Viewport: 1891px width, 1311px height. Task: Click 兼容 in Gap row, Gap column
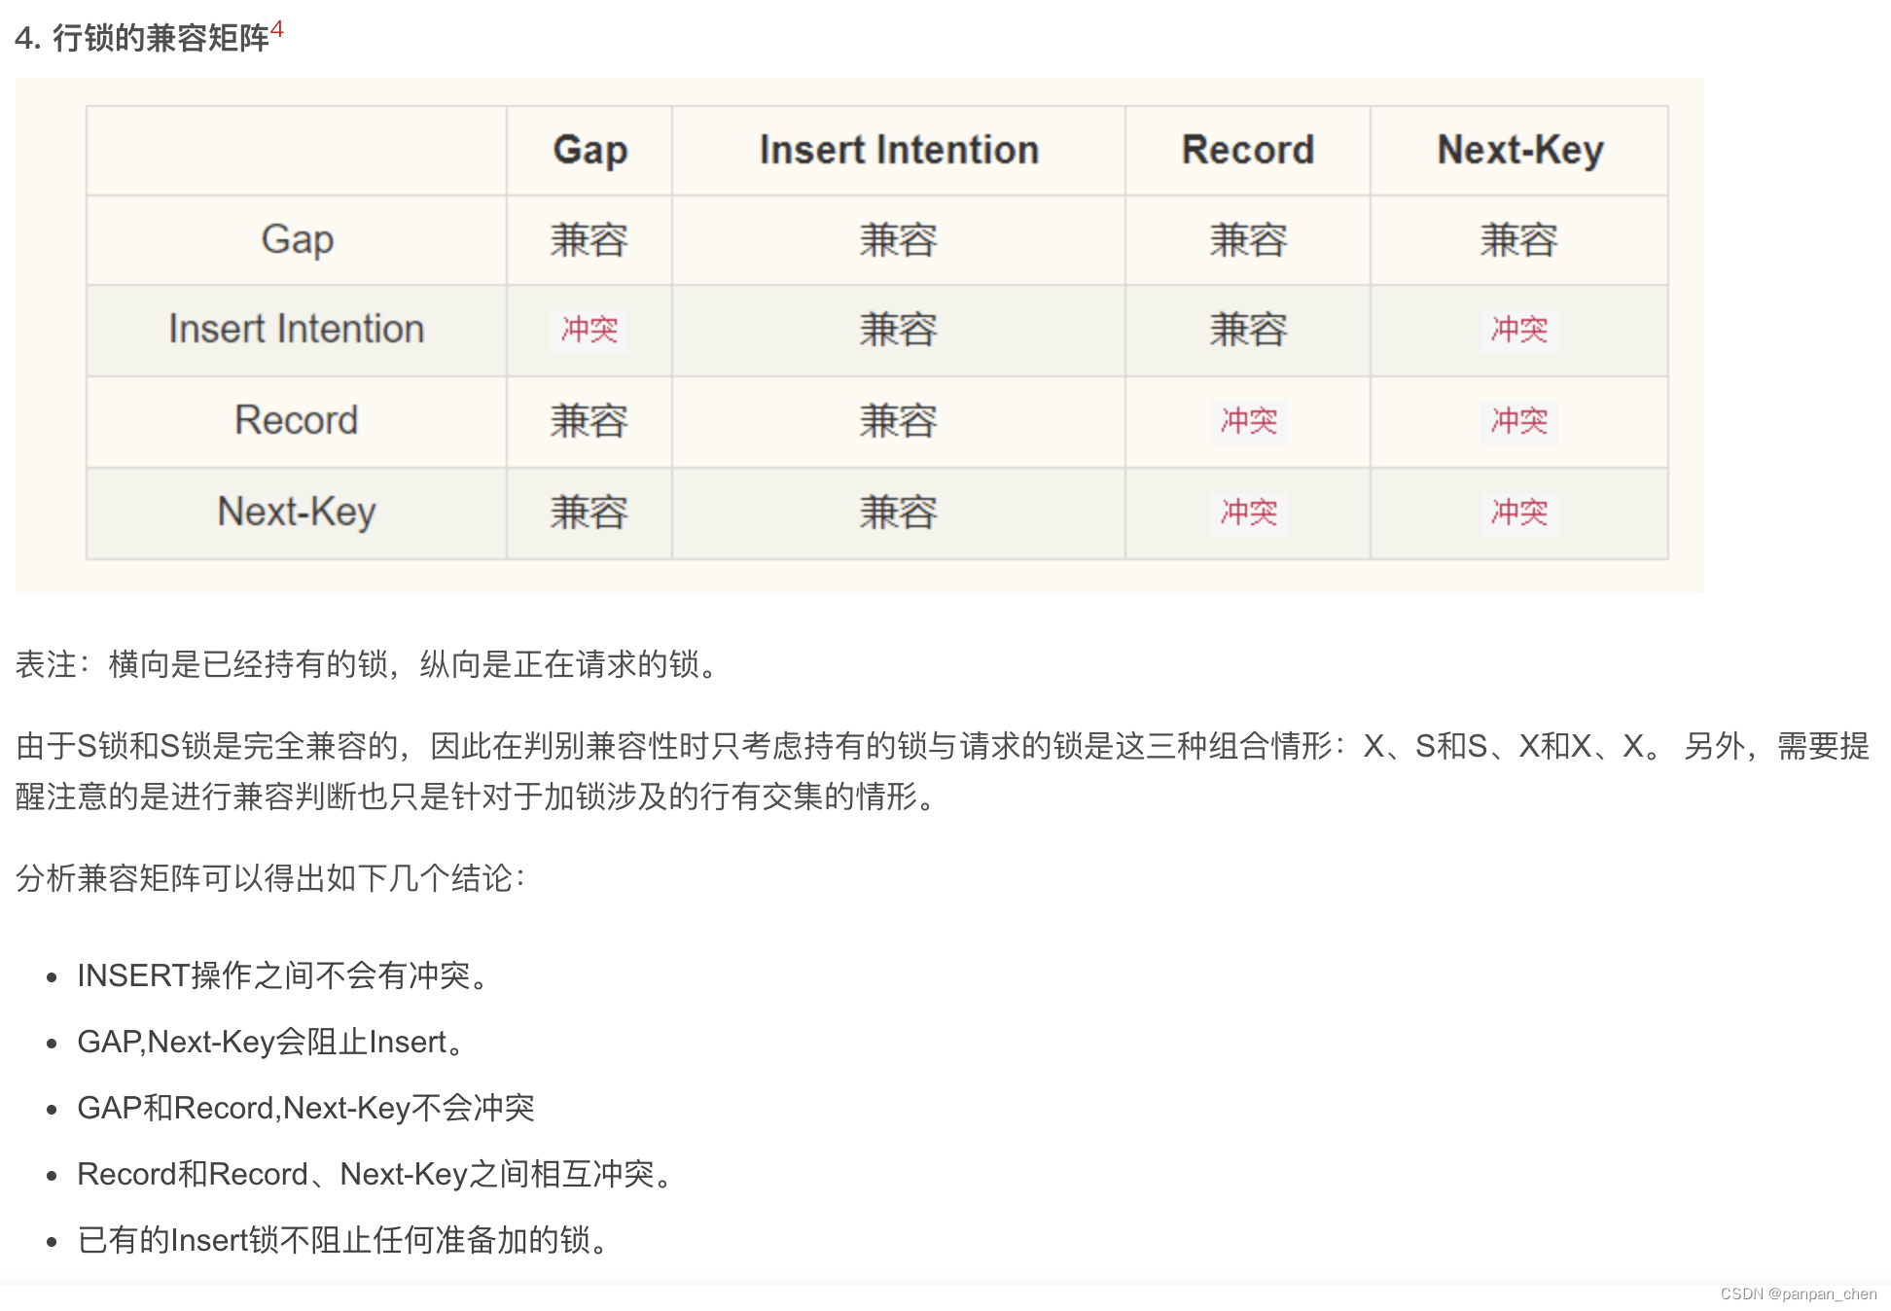coord(589,240)
